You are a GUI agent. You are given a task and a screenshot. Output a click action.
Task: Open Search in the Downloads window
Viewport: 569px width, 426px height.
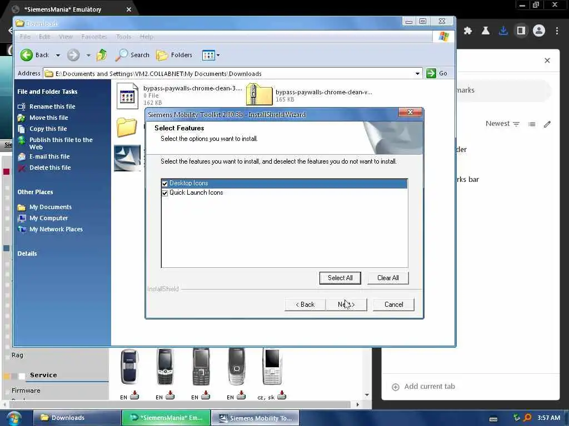[x=132, y=55]
